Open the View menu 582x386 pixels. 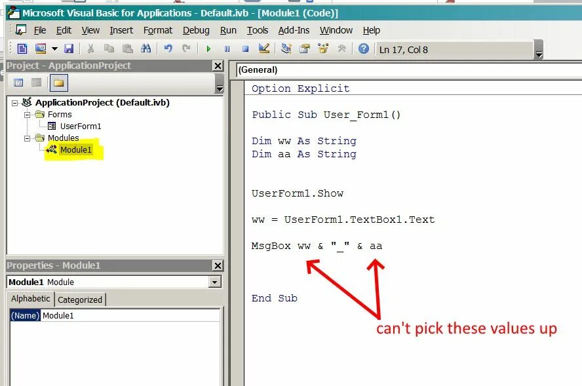[90, 30]
